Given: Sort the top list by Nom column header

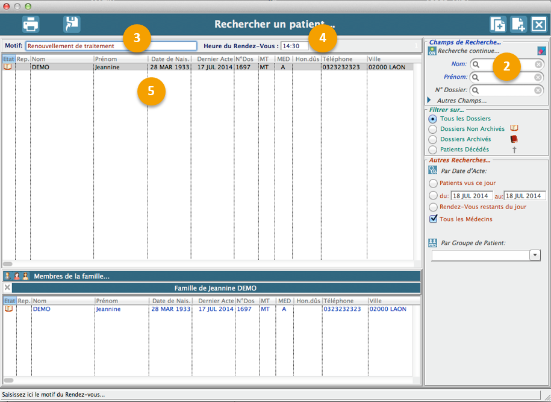Looking at the screenshot, I should 60,59.
